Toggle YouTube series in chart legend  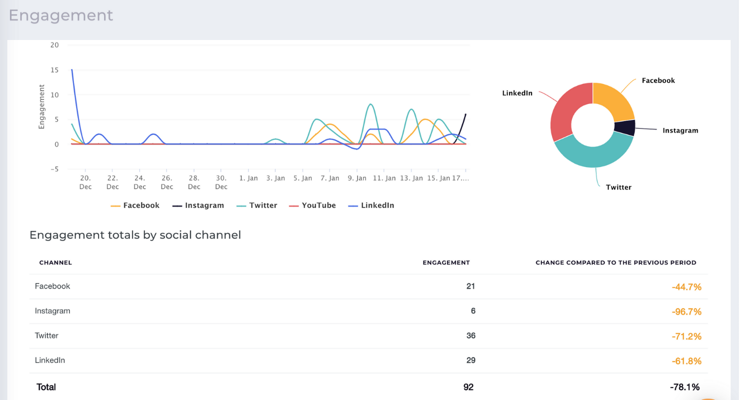[x=312, y=205]
